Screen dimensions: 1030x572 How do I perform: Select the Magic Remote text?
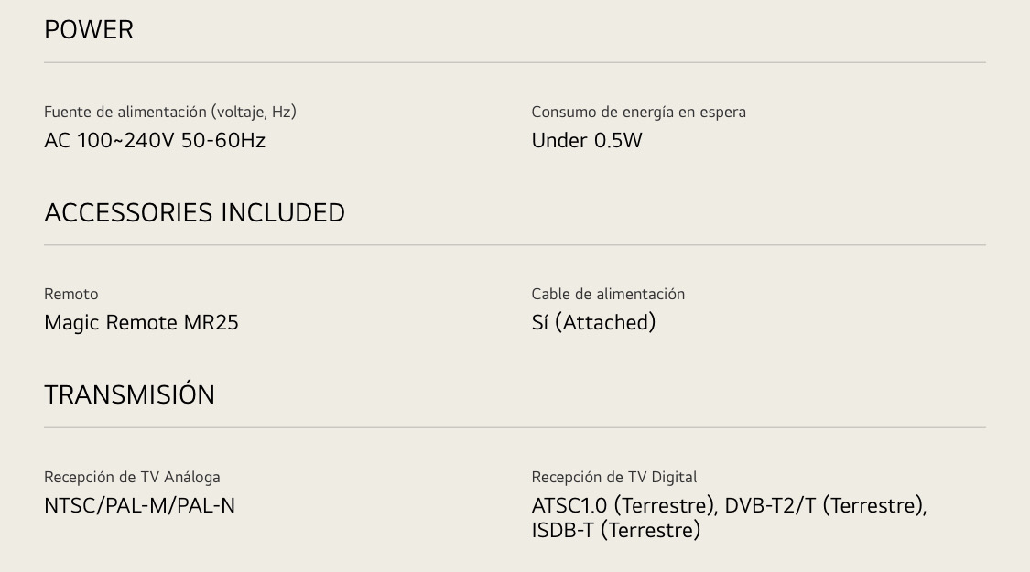coord(111,322)
